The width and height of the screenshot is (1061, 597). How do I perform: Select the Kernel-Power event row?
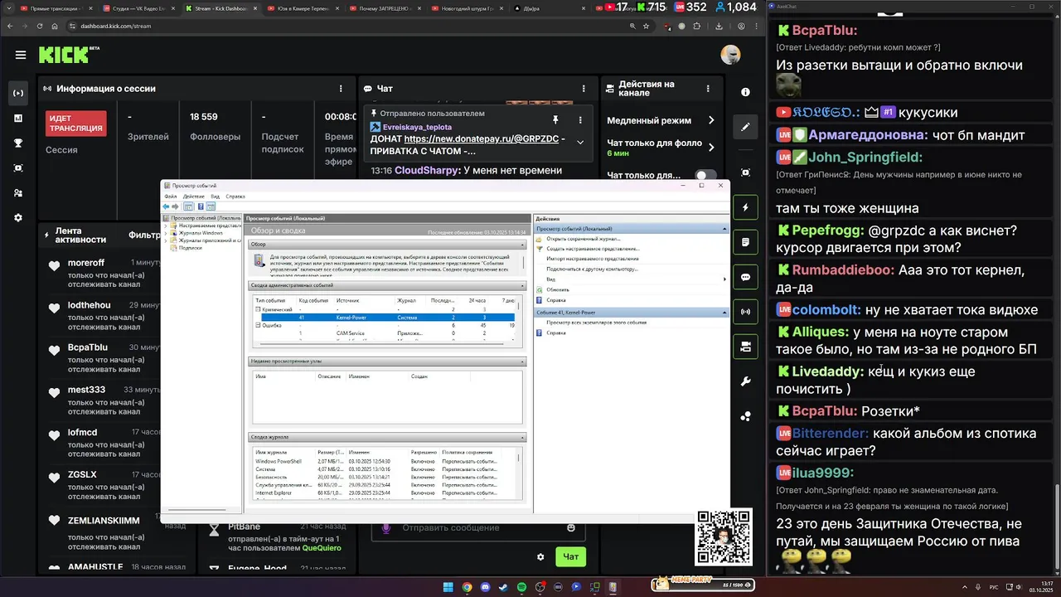(x=387, y=318)
